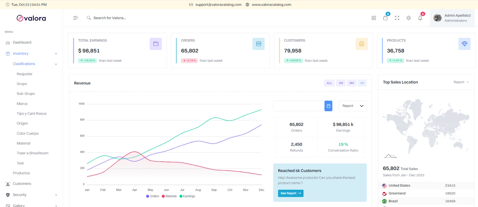
Task: Open notifications via the bell icon
Action: coord(420,18)
